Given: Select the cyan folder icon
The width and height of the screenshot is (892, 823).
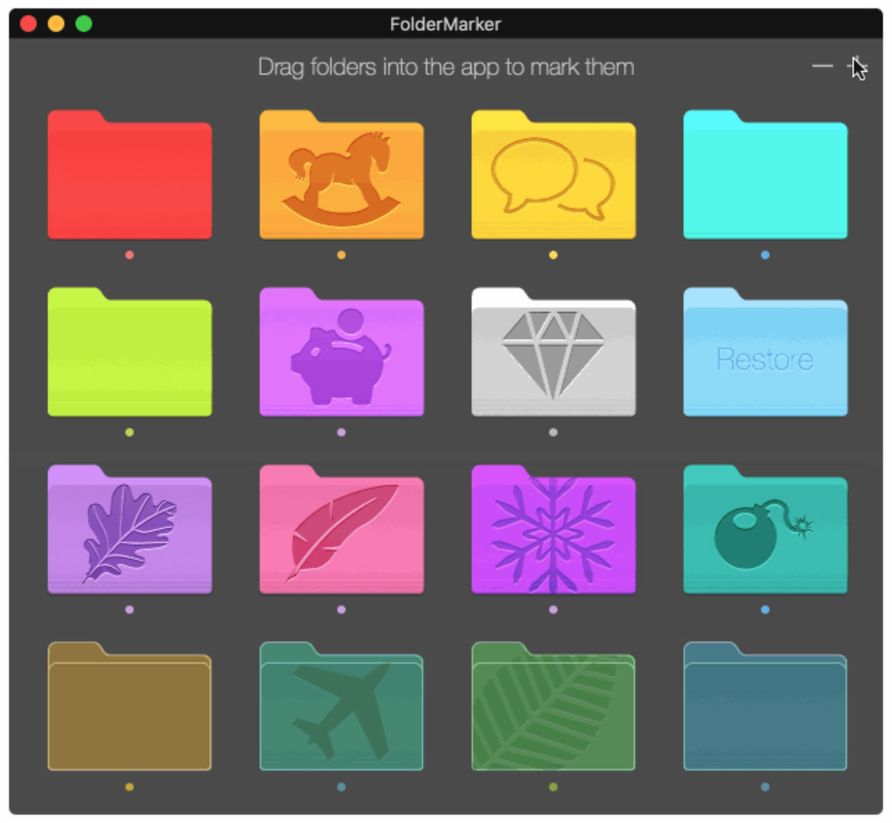Looking at the screenshot, I should [765, 175].
